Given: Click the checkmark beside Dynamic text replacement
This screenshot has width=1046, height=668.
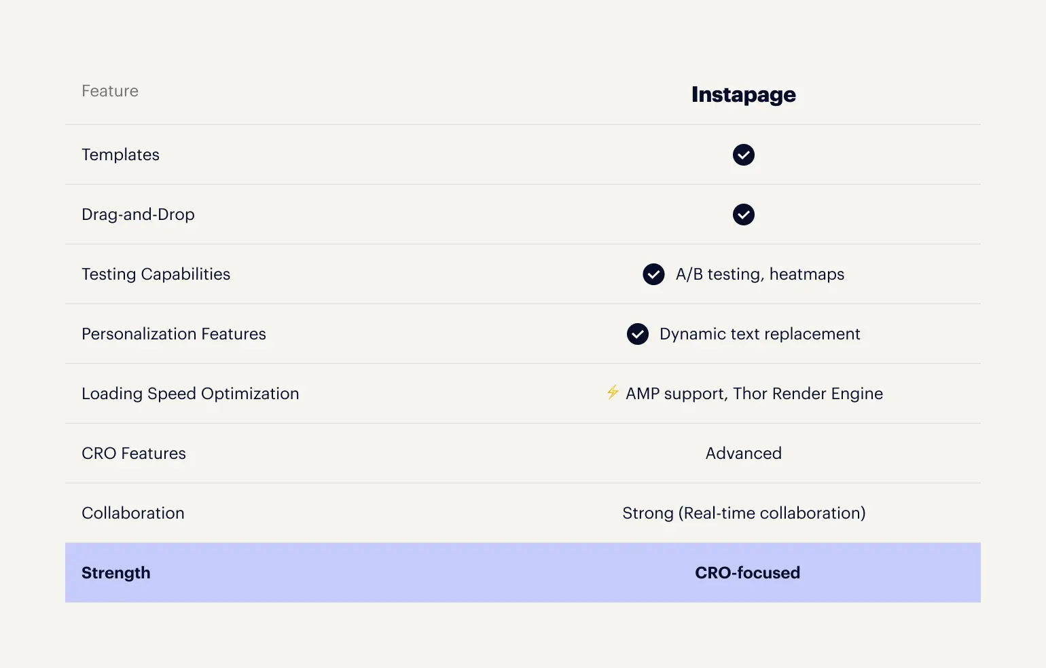Looking at the screenshot, I should pyautogui.click(x=638, y=334).
